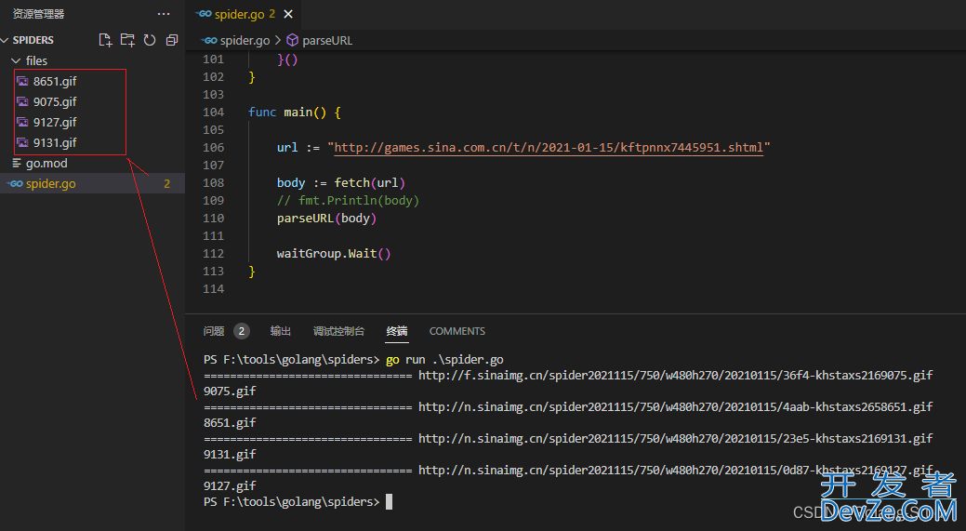This screenshot has height=531, width=966.
Task: Click the first sinaimg 2169075.gif URL in terminal
Action: pyautogui.click(x=675, y=375)
